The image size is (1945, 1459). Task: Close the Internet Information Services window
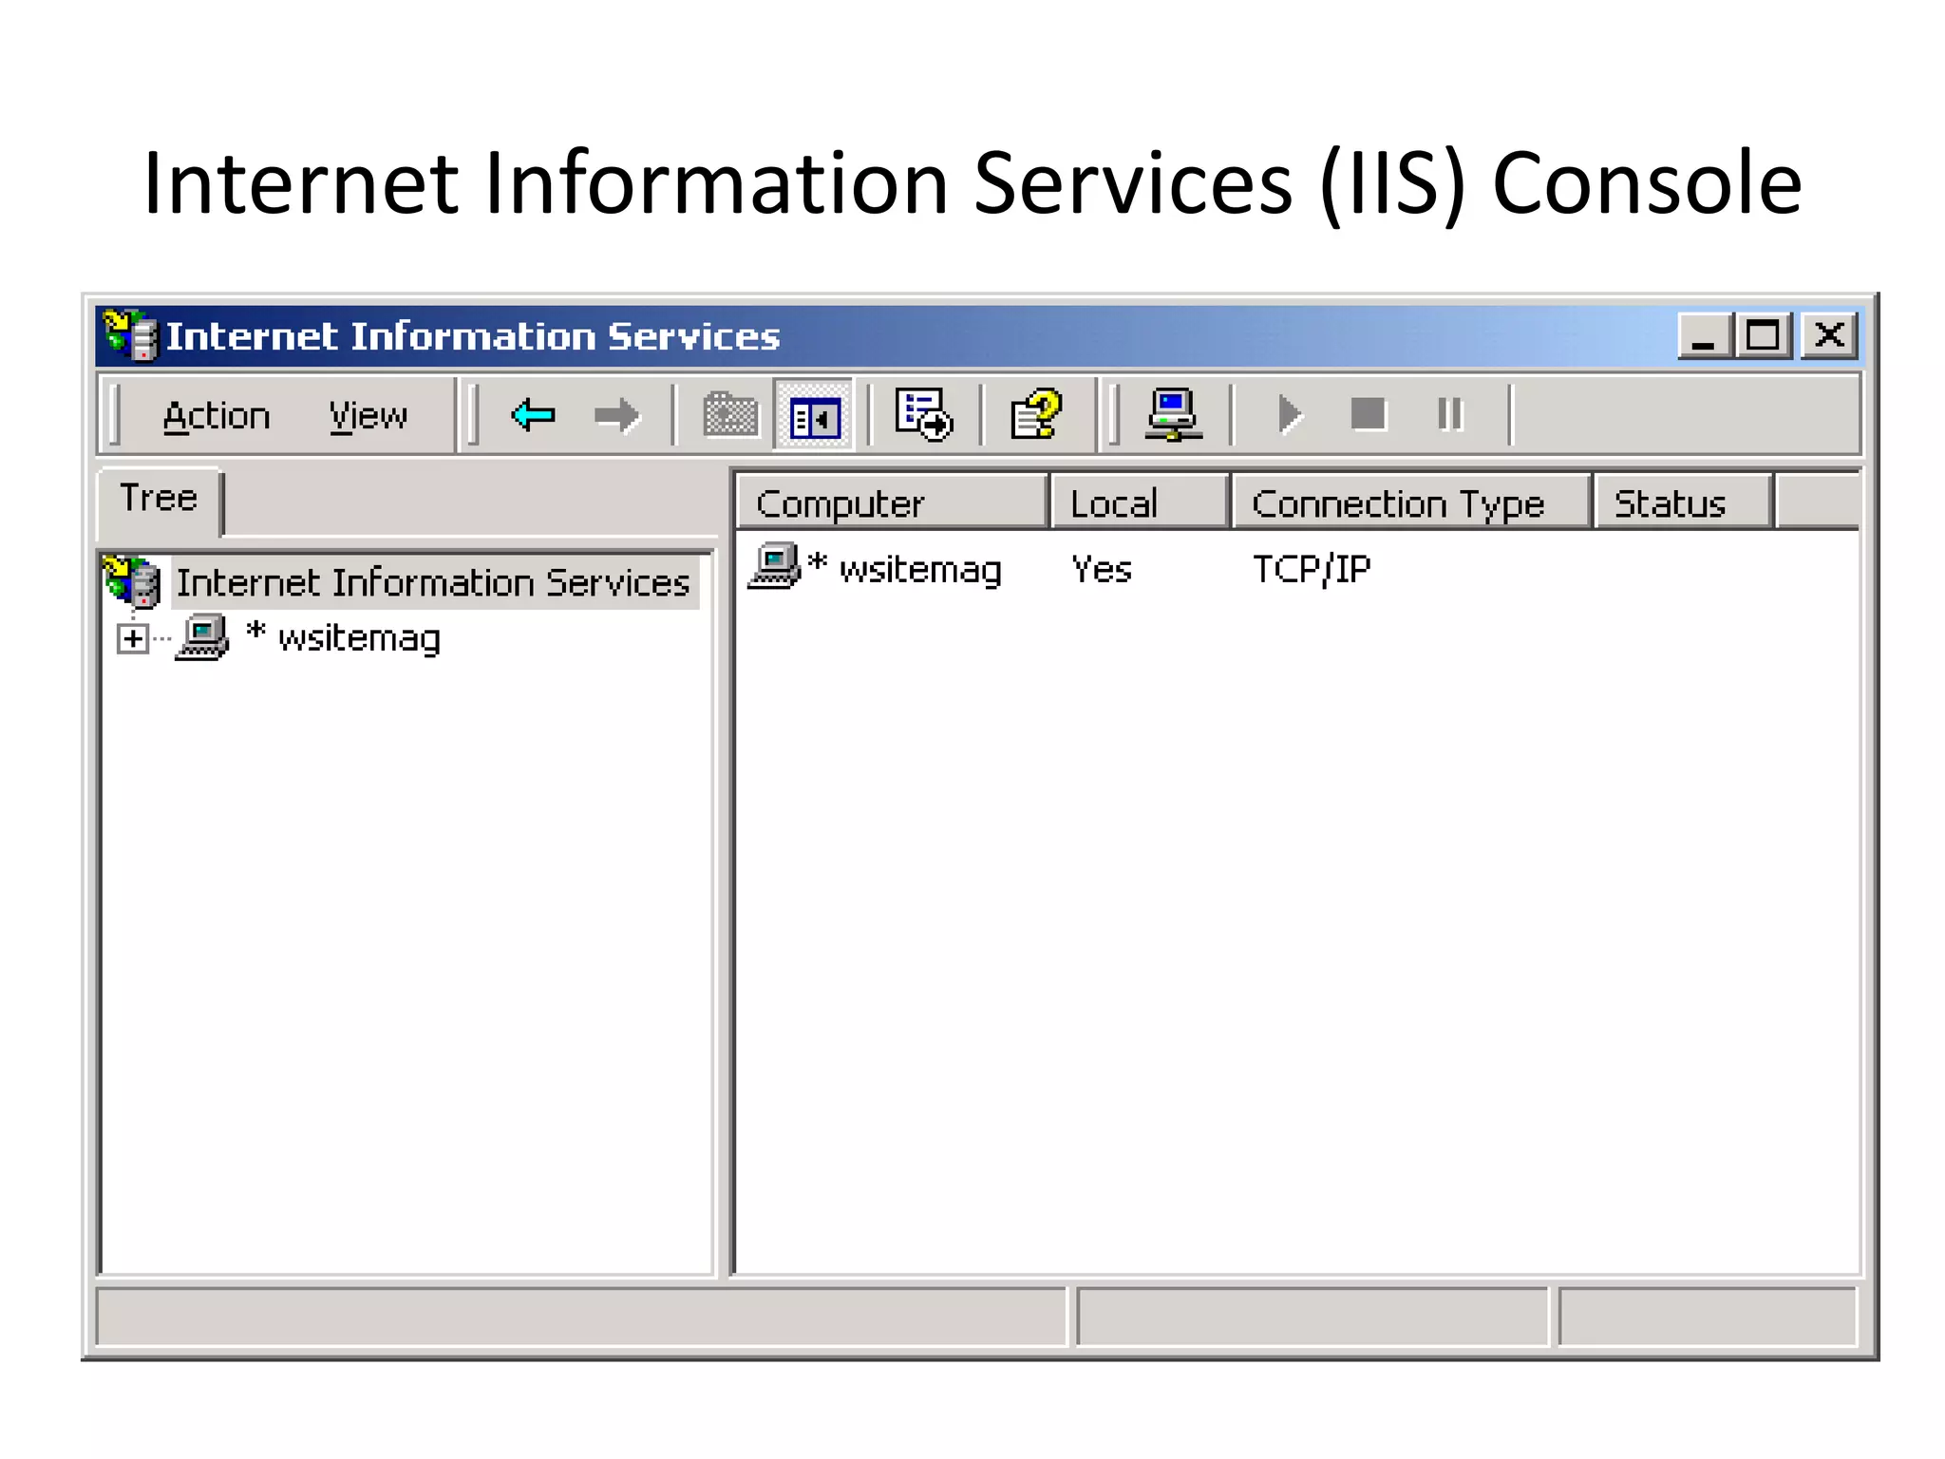click(x=1829, y=336)
